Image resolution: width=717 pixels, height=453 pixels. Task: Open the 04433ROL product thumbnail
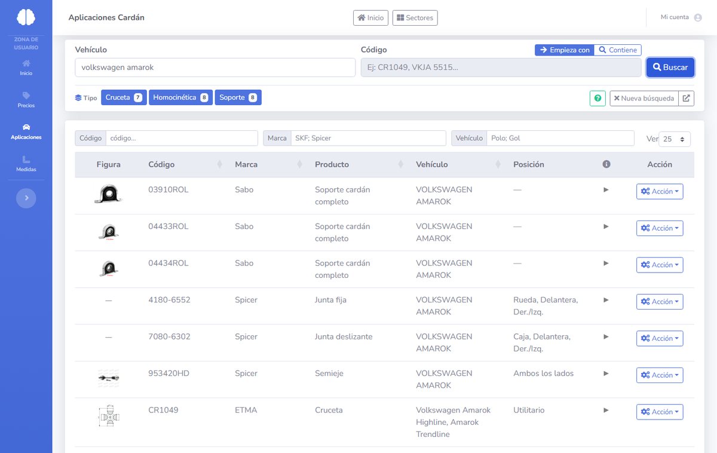pyautogui.click(x=108, y=232)
